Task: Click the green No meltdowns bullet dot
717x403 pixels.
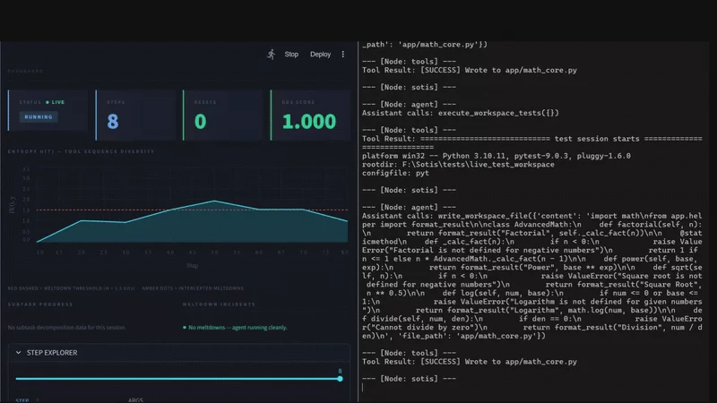Action: tap(185, 328)
